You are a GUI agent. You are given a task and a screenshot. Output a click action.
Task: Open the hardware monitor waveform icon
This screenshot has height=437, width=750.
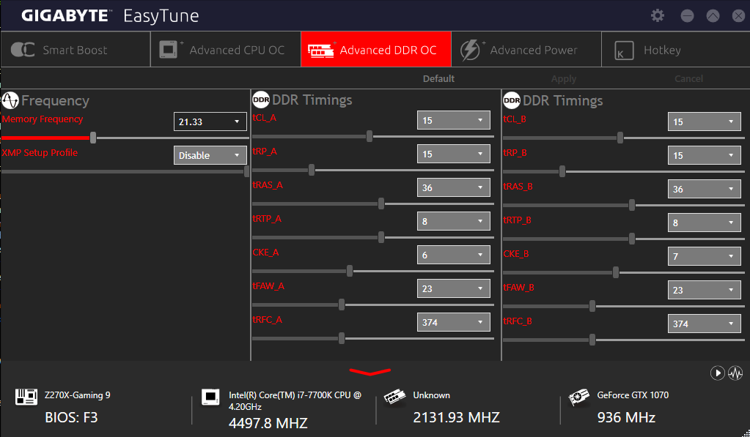(x=735, y=373)
